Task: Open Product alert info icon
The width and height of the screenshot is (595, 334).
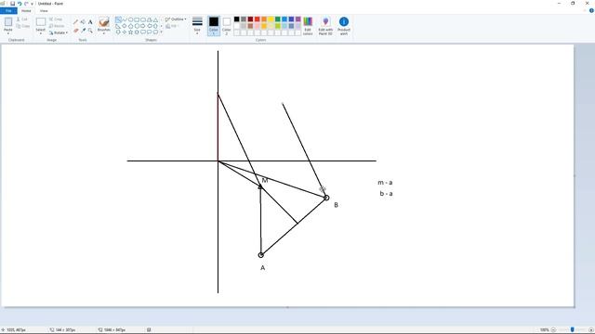Action: click(x=344, y=26)
